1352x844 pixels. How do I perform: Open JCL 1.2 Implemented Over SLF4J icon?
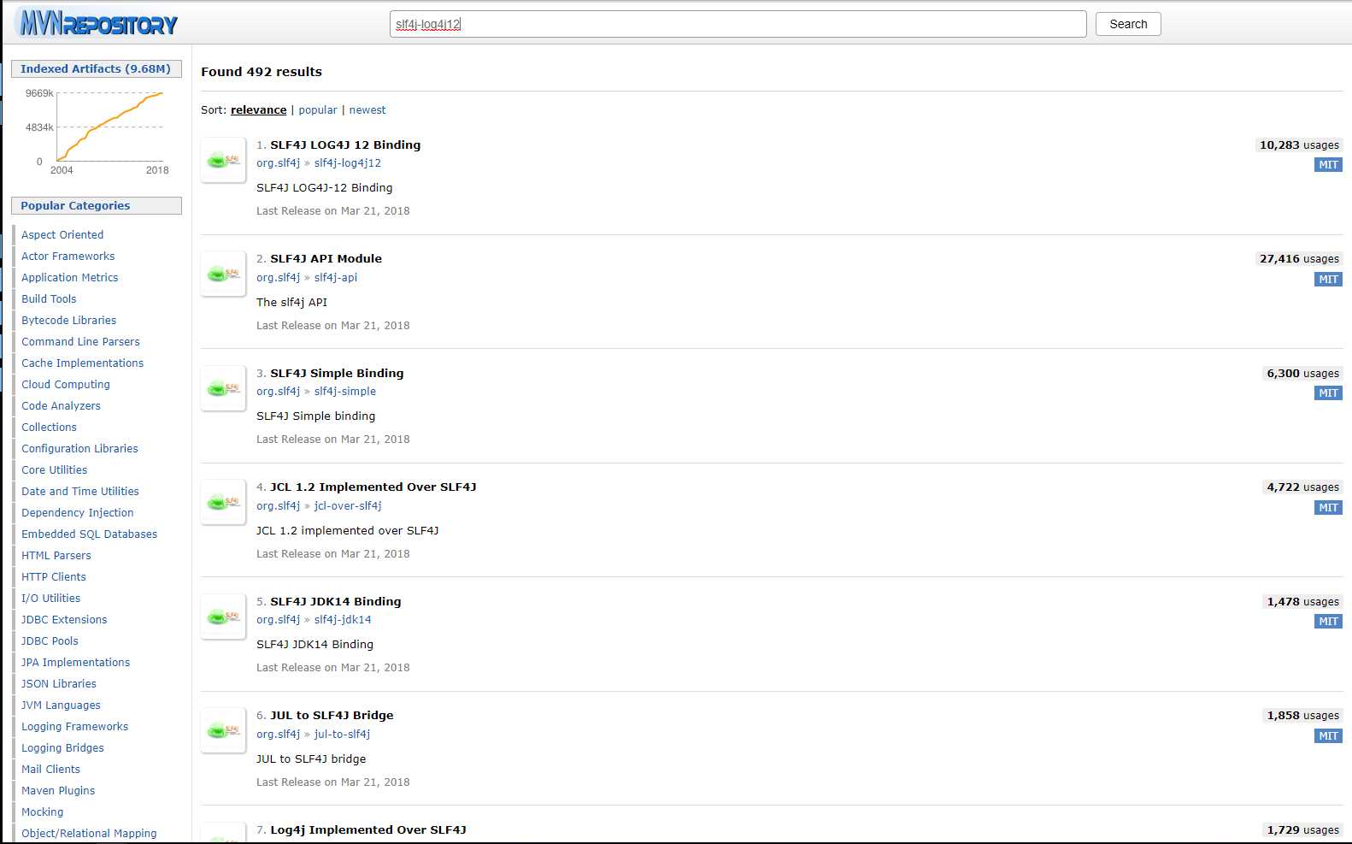[224, 503]
